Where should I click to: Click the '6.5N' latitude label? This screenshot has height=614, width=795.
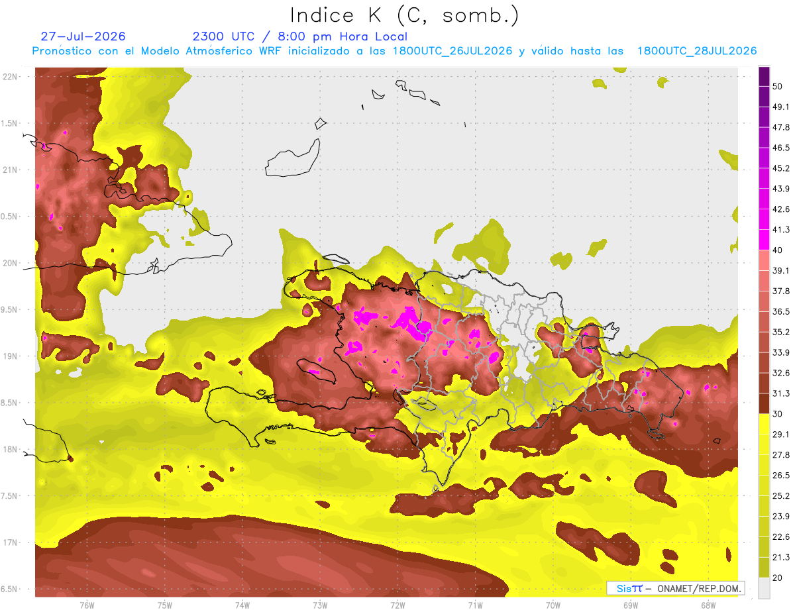[x=9, y=589]
